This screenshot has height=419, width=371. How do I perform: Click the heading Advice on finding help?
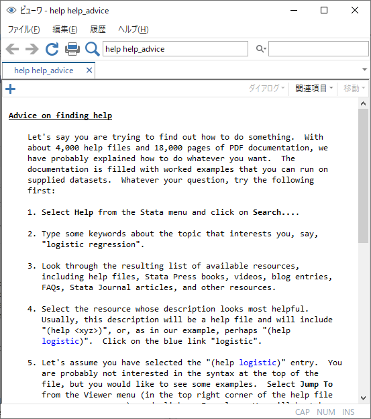point(60,115)
